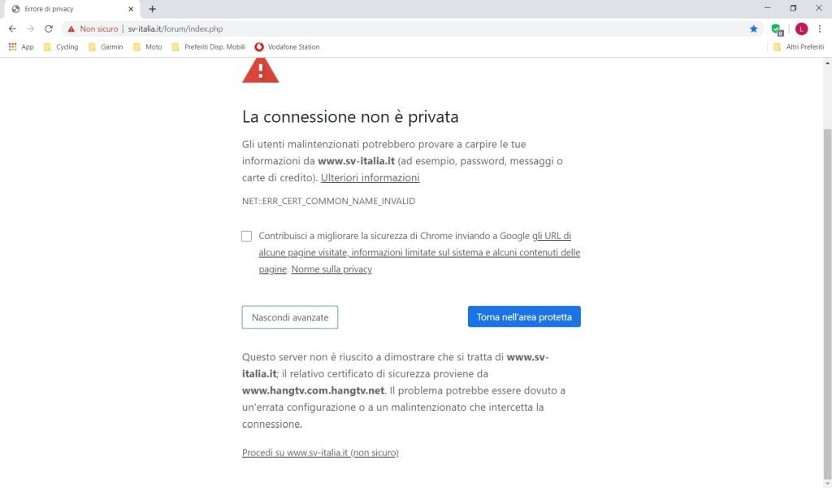Open the green shield extension icon
This screenshot has height=488, width=832.
coord(777,28)
